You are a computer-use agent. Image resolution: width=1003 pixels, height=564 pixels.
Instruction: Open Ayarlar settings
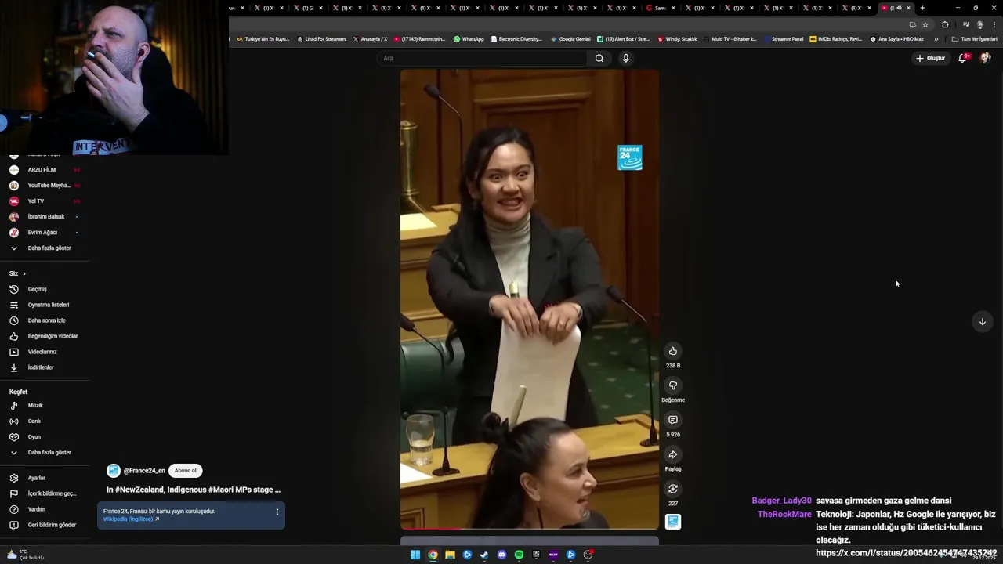pyautogui.click(x=45, y=478)
